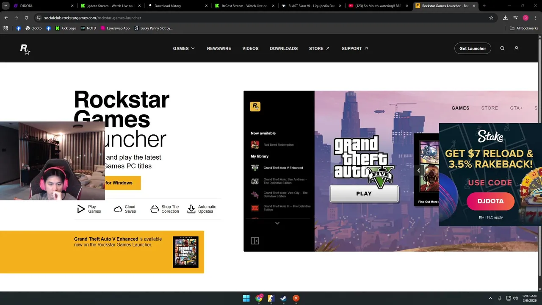Reload the page with browser refresh icon
Screen dimensions: 542x305
26,18
